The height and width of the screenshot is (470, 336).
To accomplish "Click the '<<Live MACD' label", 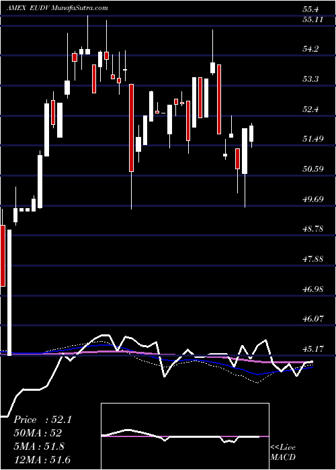I will tap(283, 453).
